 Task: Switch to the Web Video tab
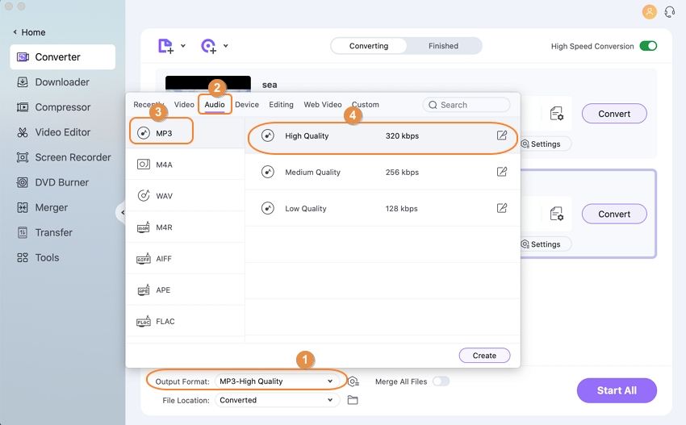click(323, 105)
